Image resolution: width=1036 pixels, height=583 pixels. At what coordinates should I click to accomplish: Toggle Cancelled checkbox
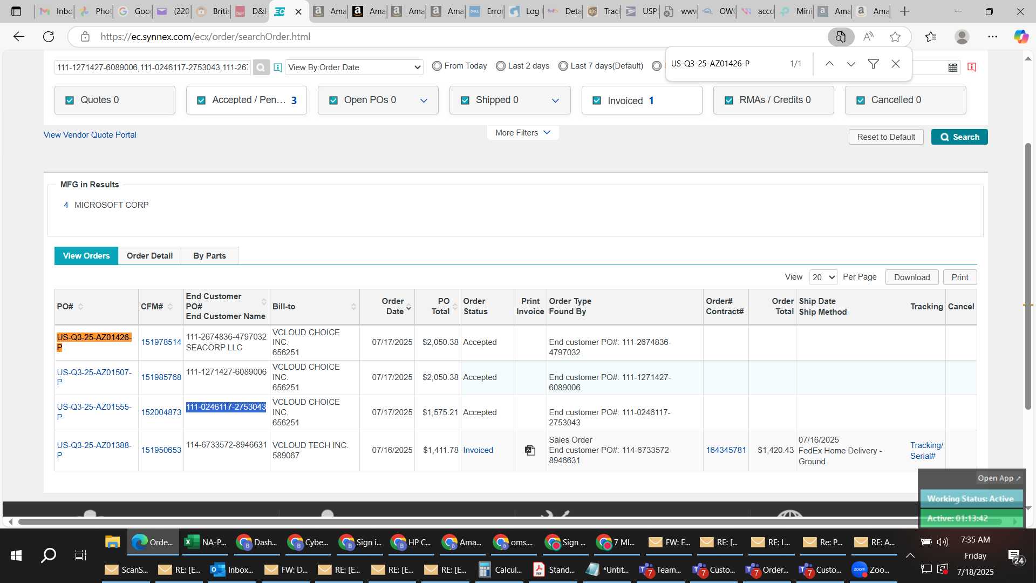click(861, 100)
